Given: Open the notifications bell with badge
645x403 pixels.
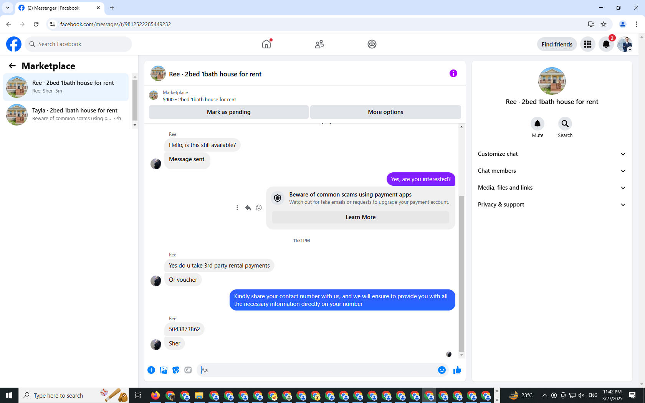Looking at the screenshot, I should [606, 44].
